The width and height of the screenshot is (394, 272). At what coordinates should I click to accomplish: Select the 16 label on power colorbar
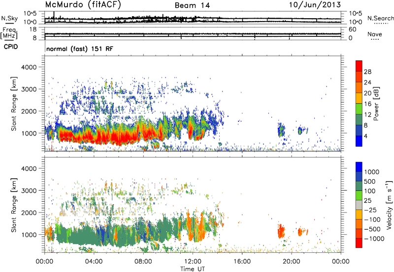[x=367, y=104]
